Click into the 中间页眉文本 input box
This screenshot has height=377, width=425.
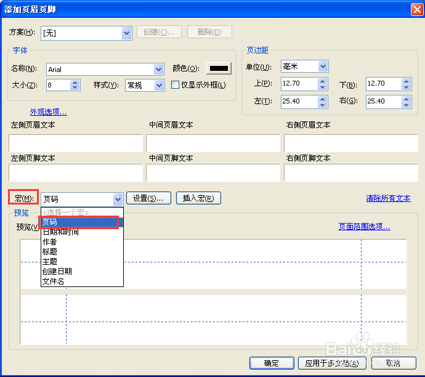212,143
